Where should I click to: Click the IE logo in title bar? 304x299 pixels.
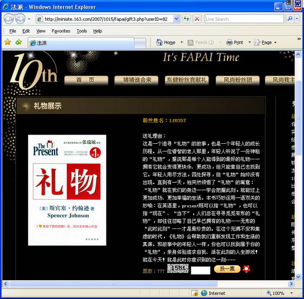(6, 7)
